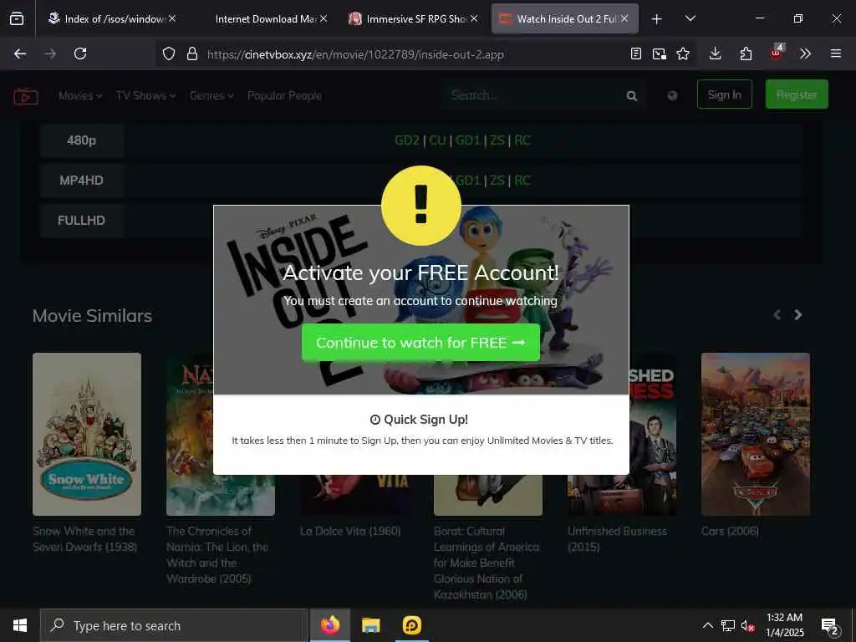Open the uBlock Origin extension icon
This screenshot has width=856, height=642.
click(777, 53)
